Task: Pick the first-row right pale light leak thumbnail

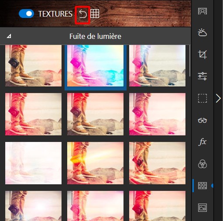Action: click(157, 66)
